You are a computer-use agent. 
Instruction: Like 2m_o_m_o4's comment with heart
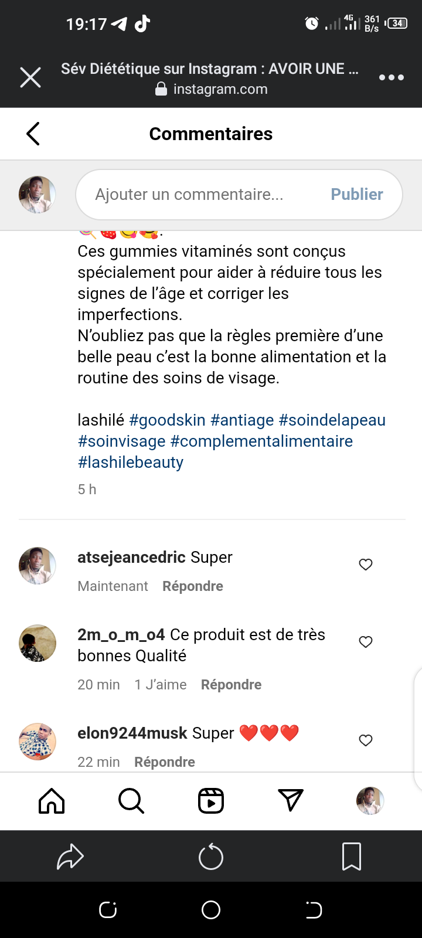coord(366,642)
